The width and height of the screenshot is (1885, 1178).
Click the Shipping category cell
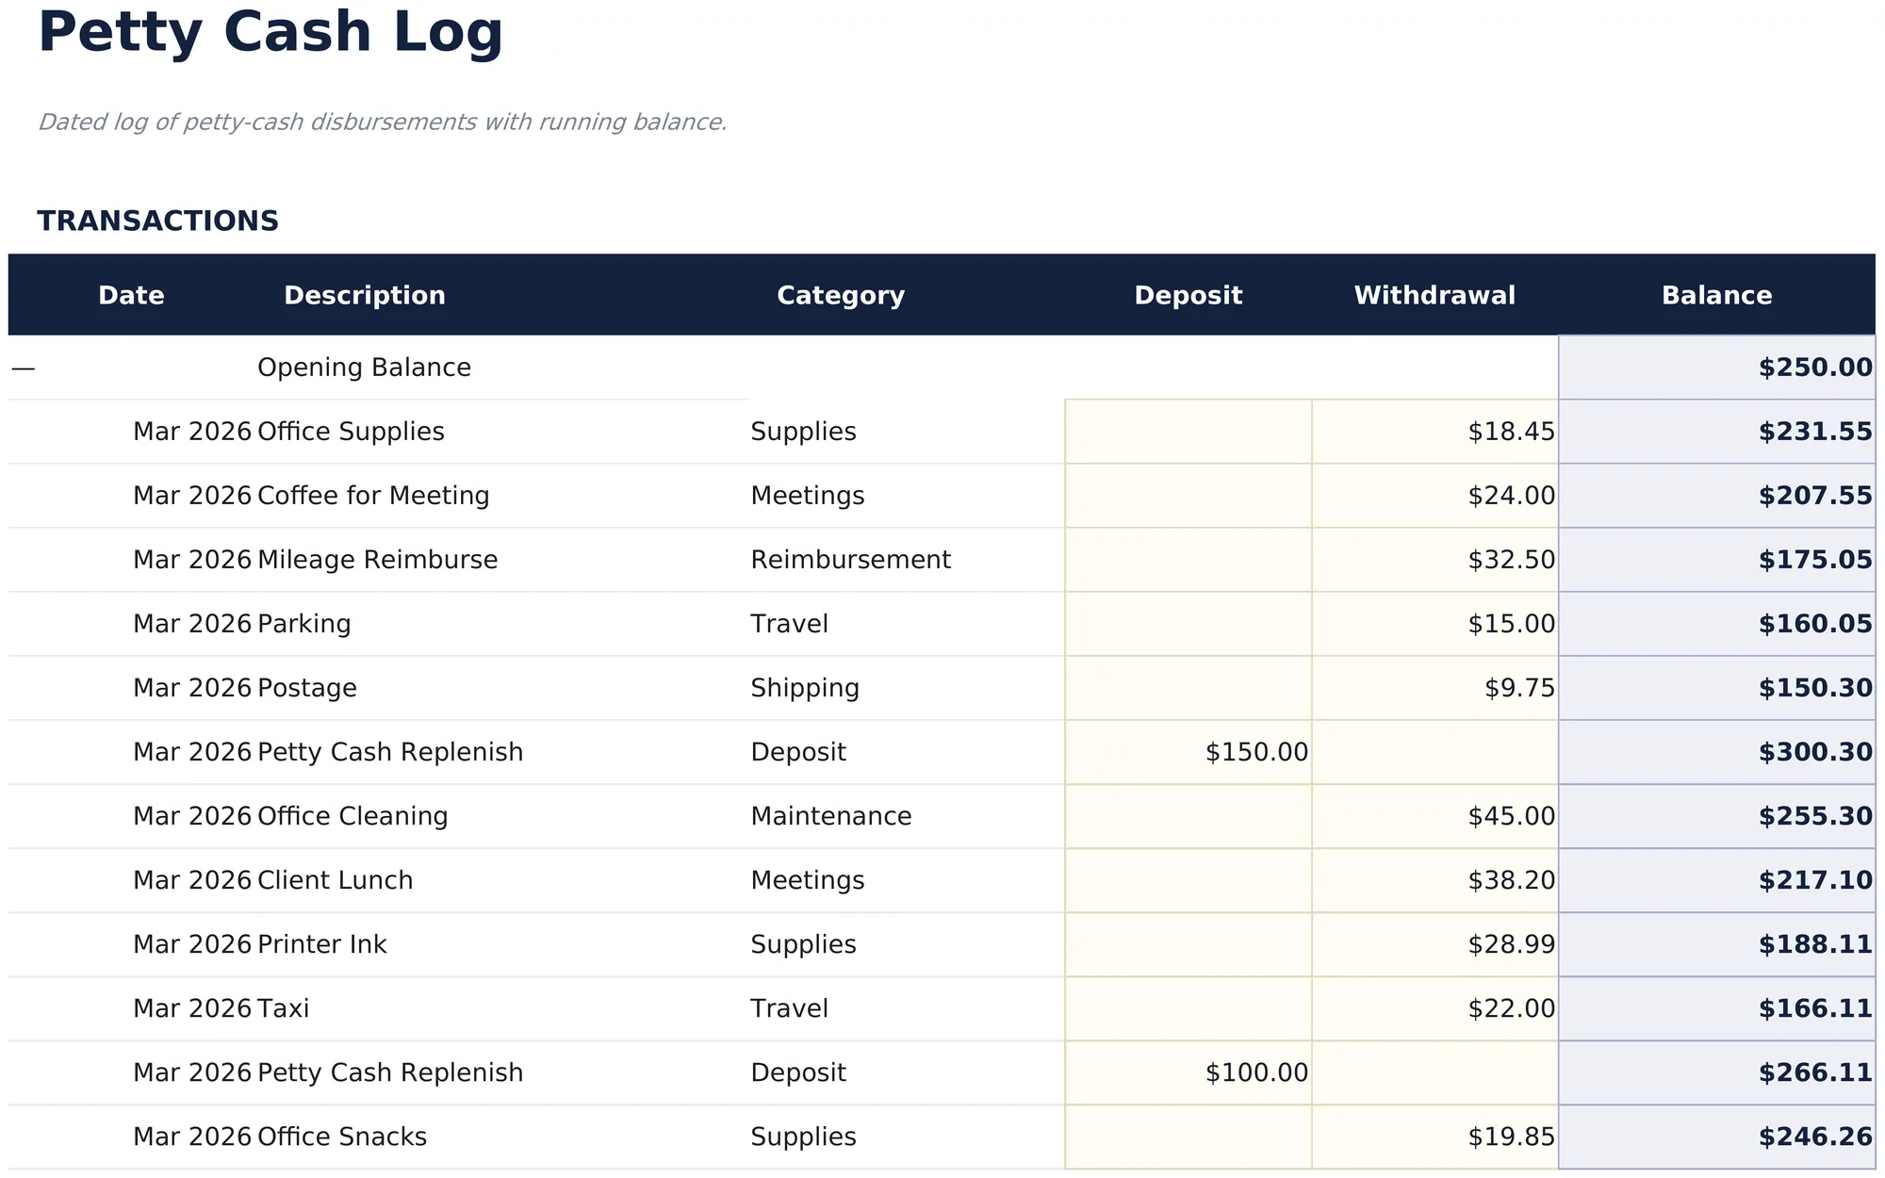click(x=907, y=688)
